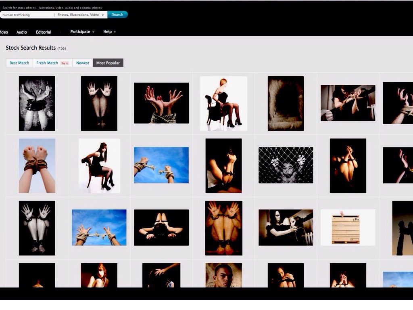Select the man's face portrait thumbnail

click(x=223, y=275)
